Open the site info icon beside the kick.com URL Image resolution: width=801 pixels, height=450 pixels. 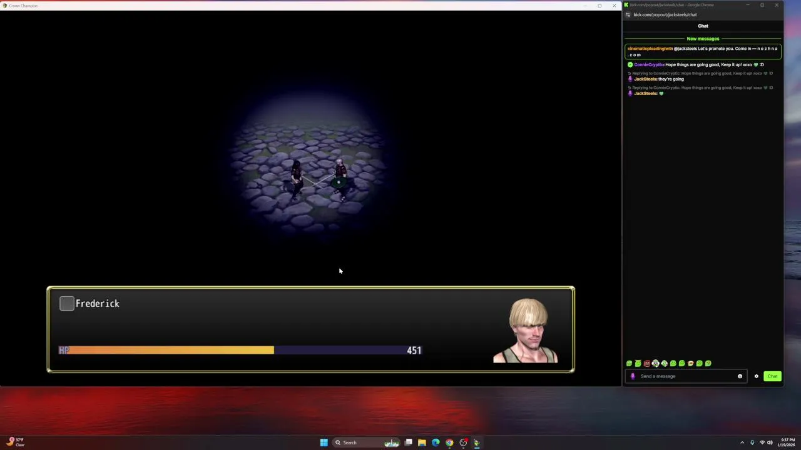tap(628, 14)
